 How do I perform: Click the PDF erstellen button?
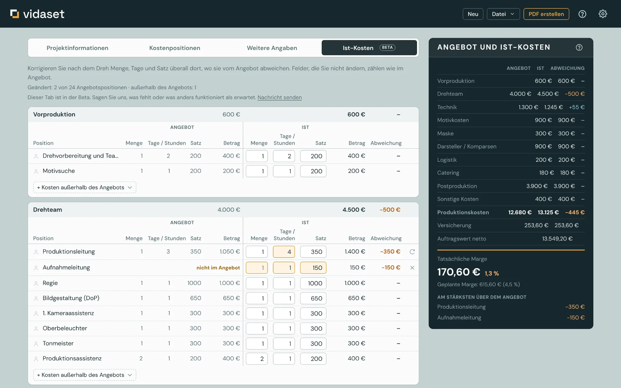[546, 14]
